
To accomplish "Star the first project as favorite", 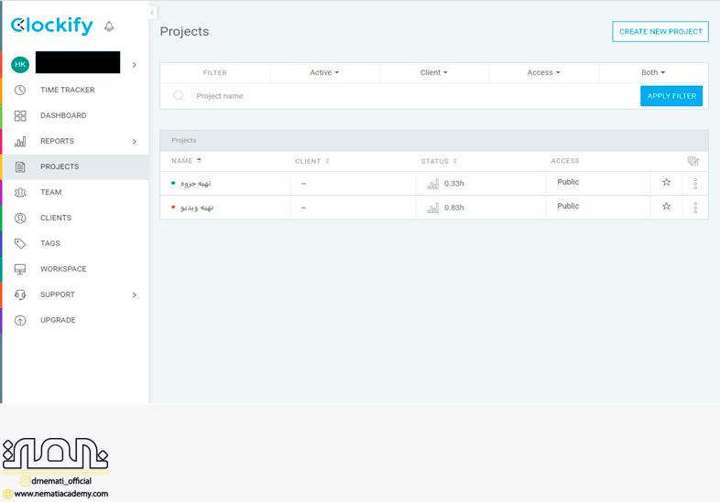I will [x=666, y=183].
